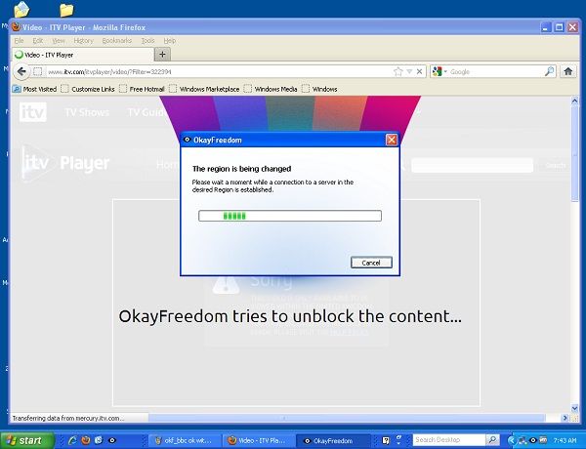Viewport: 586px width, 449px height.
Task: Click the page identity icon in address bar
Action: (x=37, y=71)
